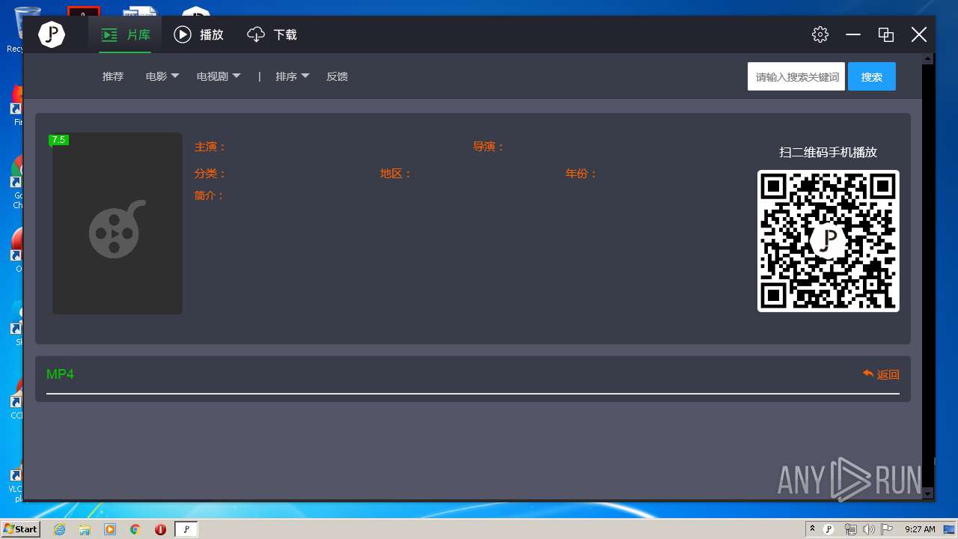Open the Action Center flag icon

(x=887, y=529)
